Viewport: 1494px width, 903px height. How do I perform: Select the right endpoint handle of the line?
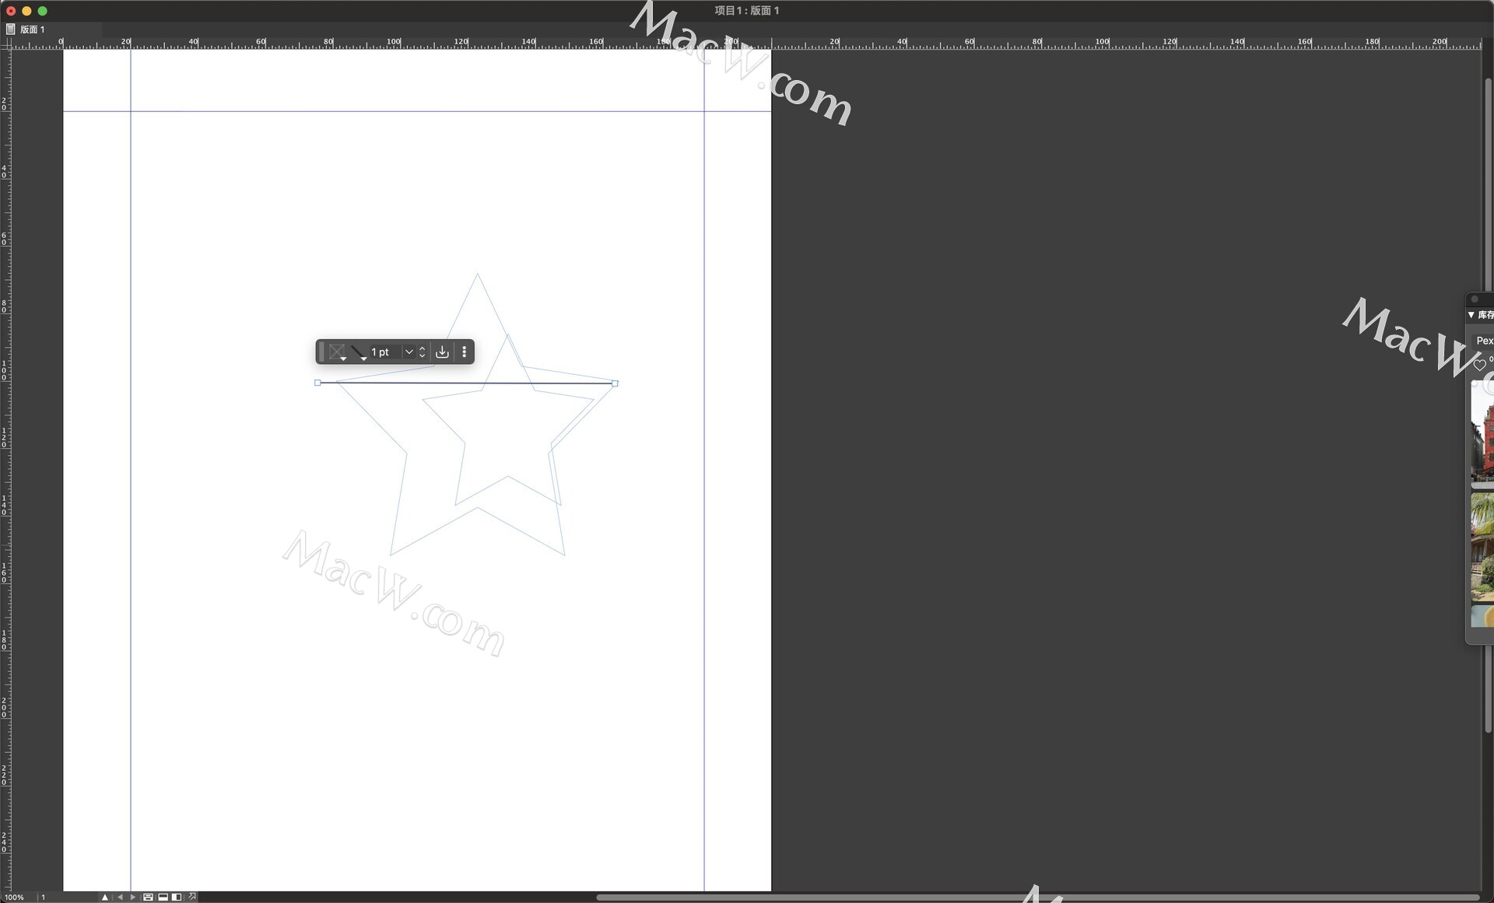(615, 383)
